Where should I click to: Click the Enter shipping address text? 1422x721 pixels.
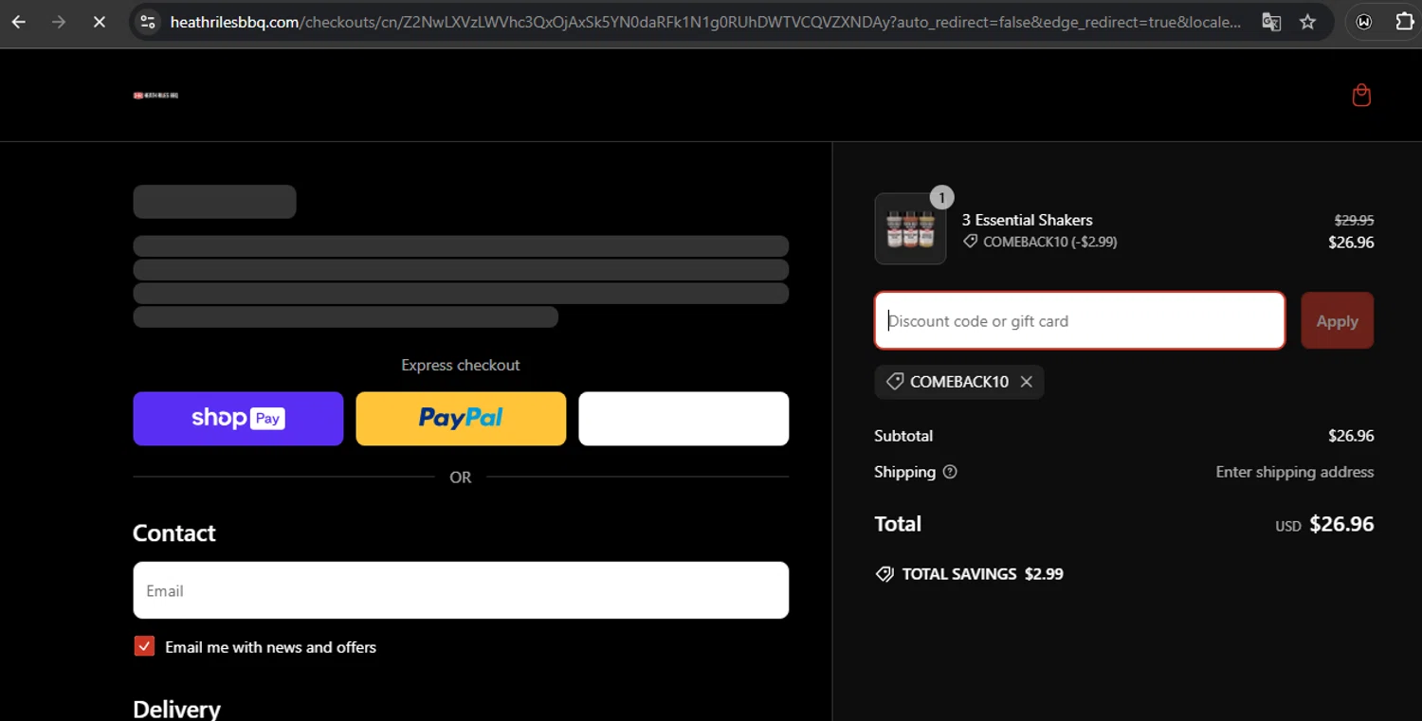pyautogui.click(x=1294, y=472)
